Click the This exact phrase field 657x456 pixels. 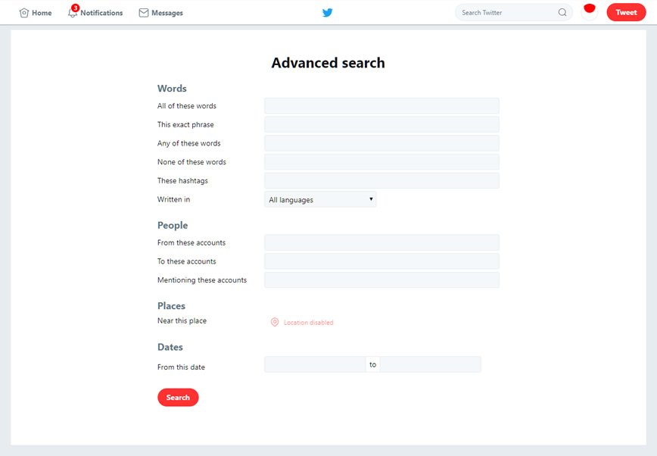381,124
